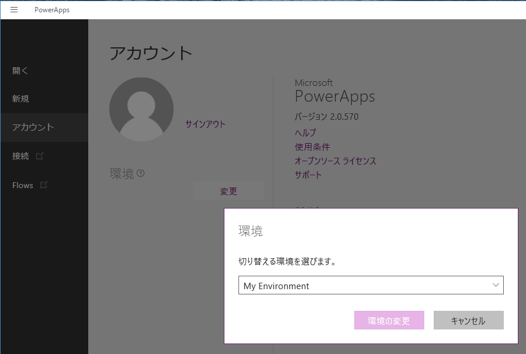
Task: Select 新規 in the sidebar
Action: [44, 99]
